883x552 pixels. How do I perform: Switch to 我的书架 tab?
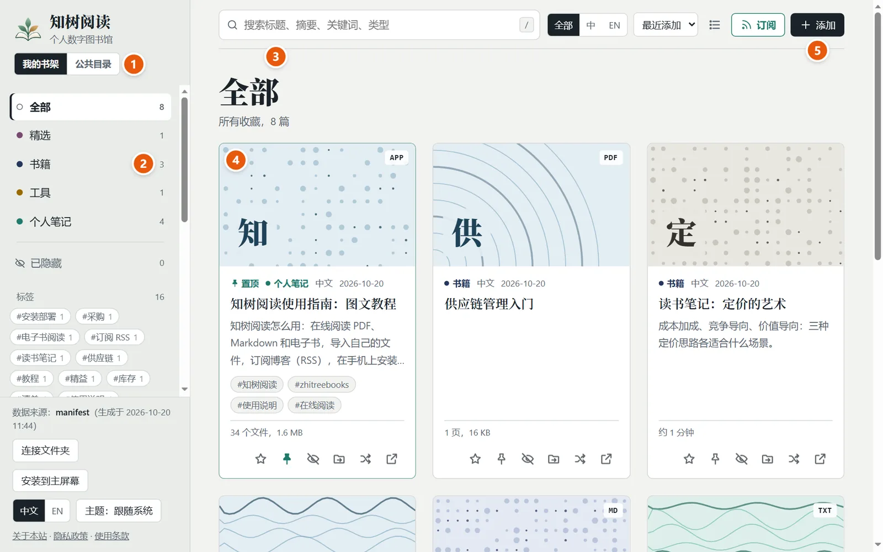click(41, 64)
